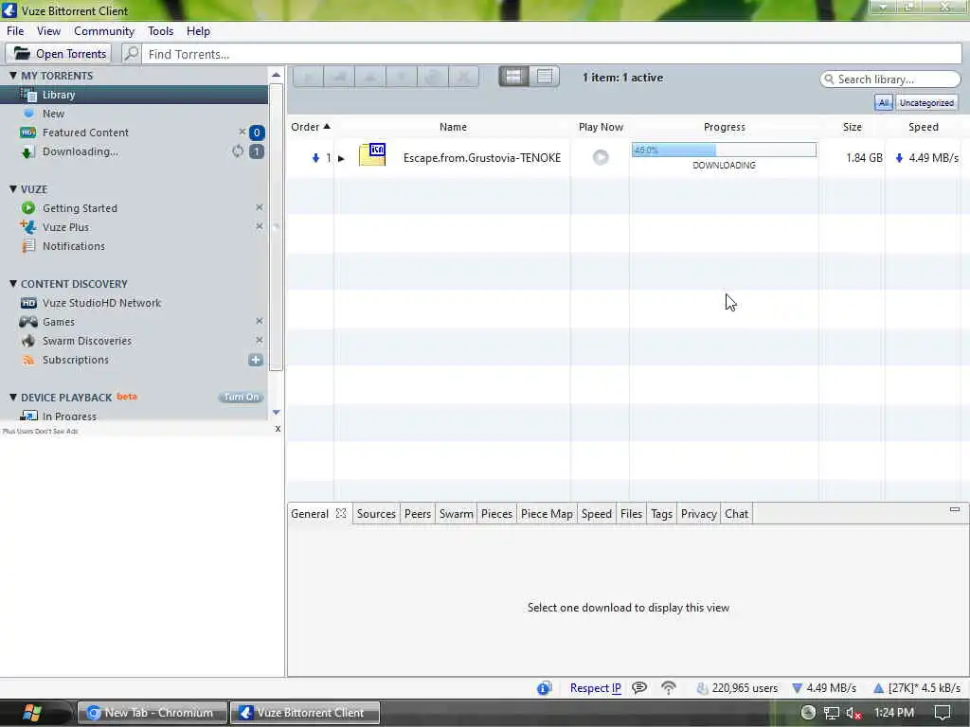Click the Games controller icon
Viewport: 970px width, 727px height.
coord(28,322)
